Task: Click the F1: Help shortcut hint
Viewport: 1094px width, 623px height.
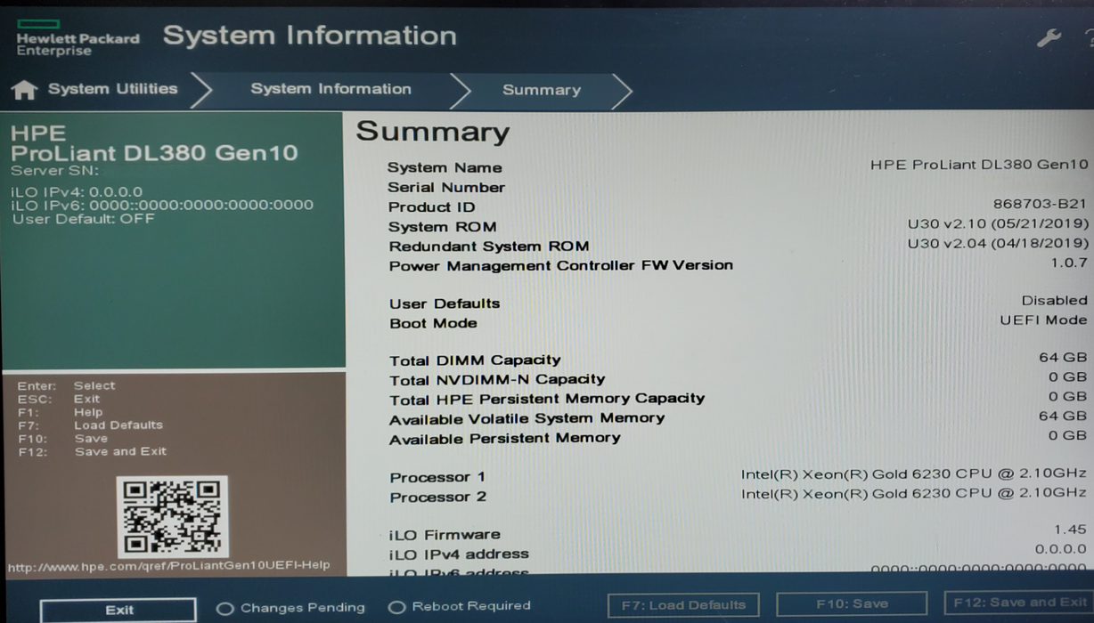Action: pos(60,412)
